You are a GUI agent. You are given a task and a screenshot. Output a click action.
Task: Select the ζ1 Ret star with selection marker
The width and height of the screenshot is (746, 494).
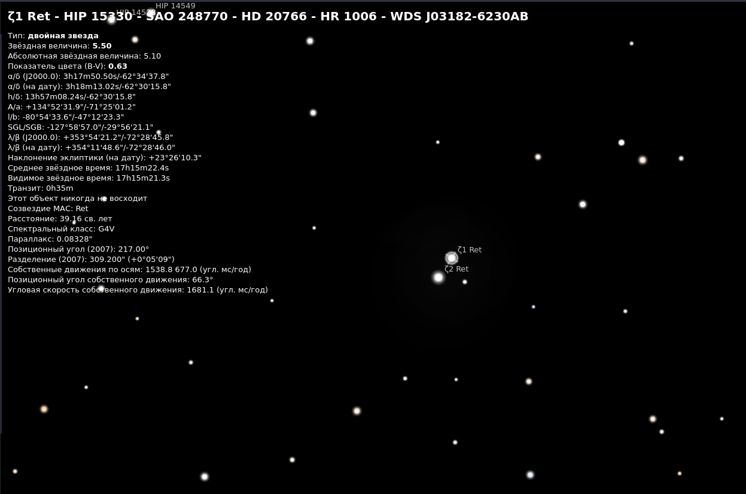pyautogui.click(x=452, y=258)
